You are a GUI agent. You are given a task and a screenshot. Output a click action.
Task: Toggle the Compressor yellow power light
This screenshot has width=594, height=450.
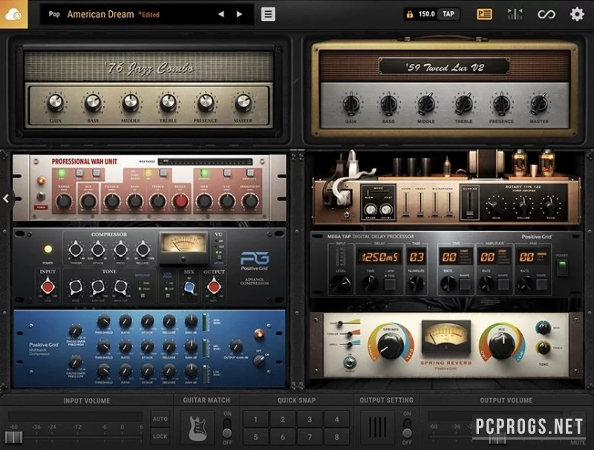(x=48, y=250)
